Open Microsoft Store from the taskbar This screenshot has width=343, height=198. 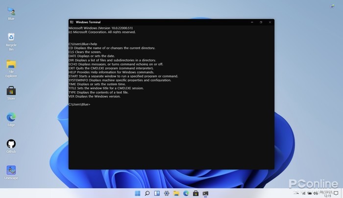tap(196, 193)
